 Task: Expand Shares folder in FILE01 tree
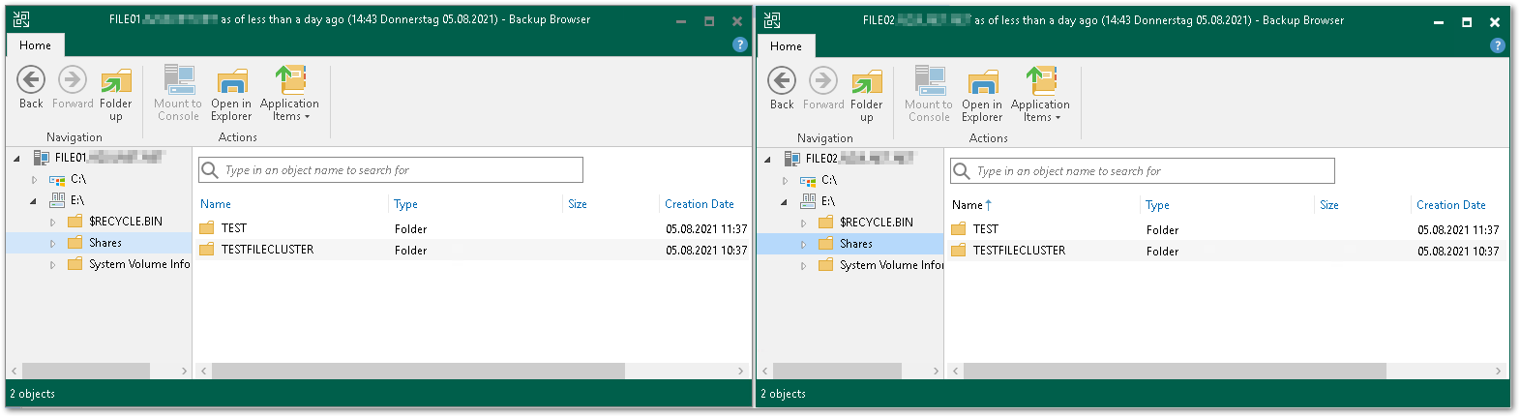(x=53, y=244)
